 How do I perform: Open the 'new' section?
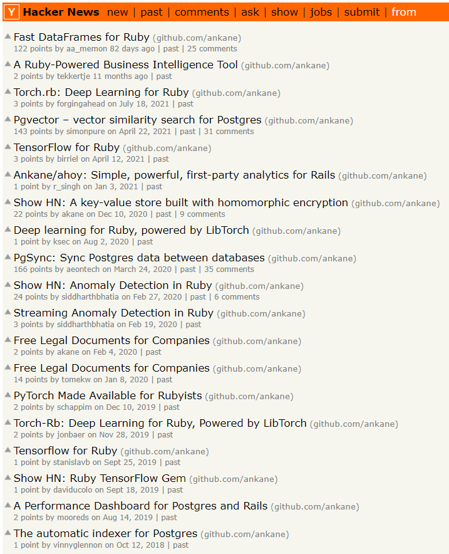point(118,11)
